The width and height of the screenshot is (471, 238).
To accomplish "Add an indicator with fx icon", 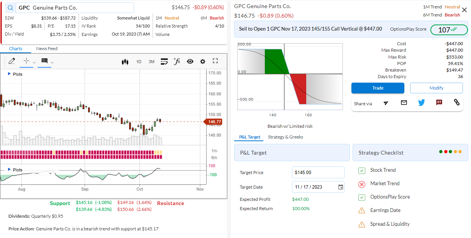I will (x=177, y=61).
